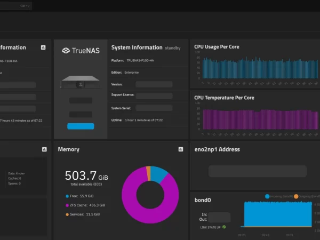Open reports icon on left System Information card

(x=43, y=47)
